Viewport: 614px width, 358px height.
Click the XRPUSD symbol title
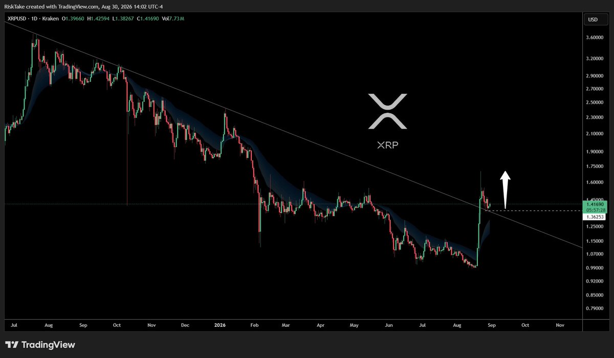(x=16, y=18)
